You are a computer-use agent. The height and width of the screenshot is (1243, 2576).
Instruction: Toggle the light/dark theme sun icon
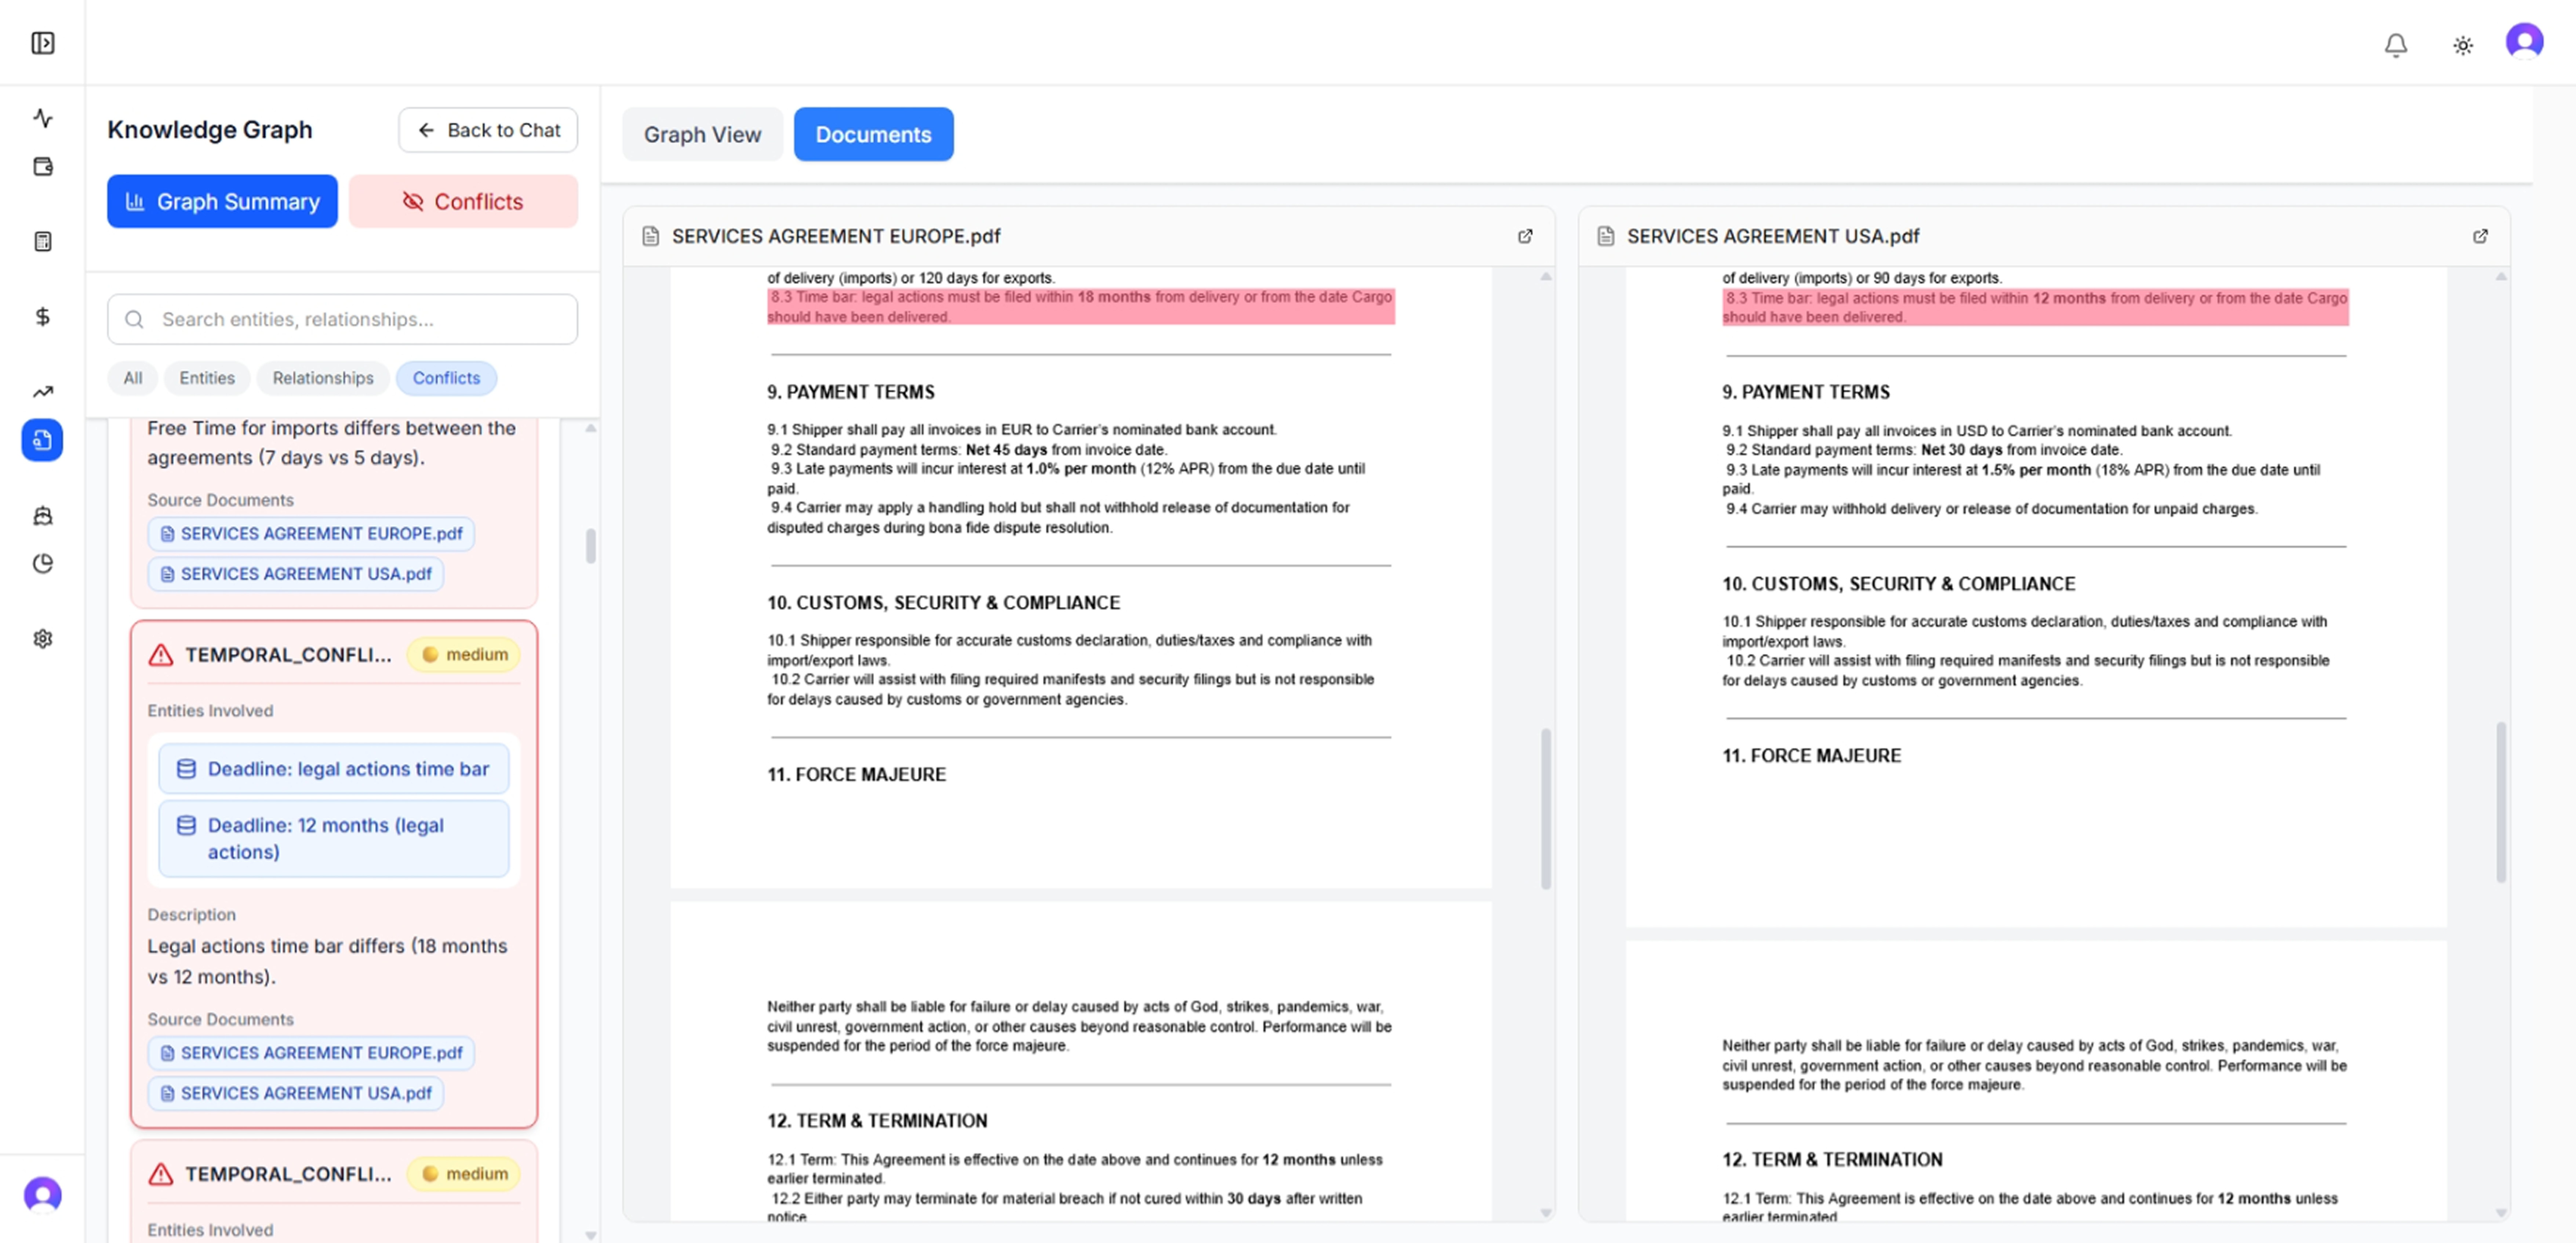point(2463,45)
